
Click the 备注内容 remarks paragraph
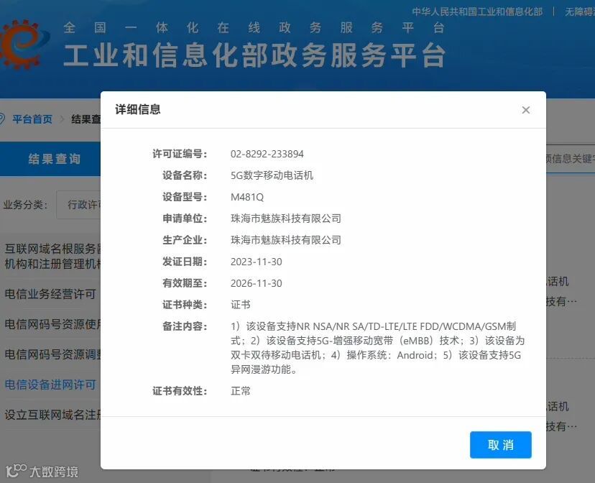377,348
